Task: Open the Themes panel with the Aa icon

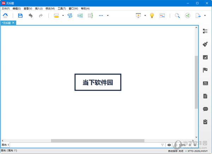Action: click(205, 83)
